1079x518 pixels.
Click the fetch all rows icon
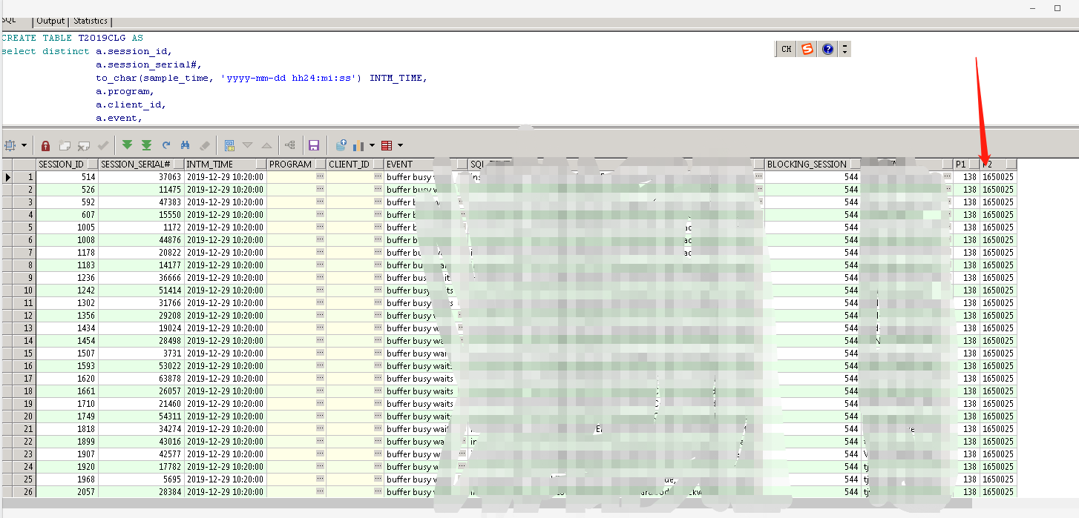[146, 145]
